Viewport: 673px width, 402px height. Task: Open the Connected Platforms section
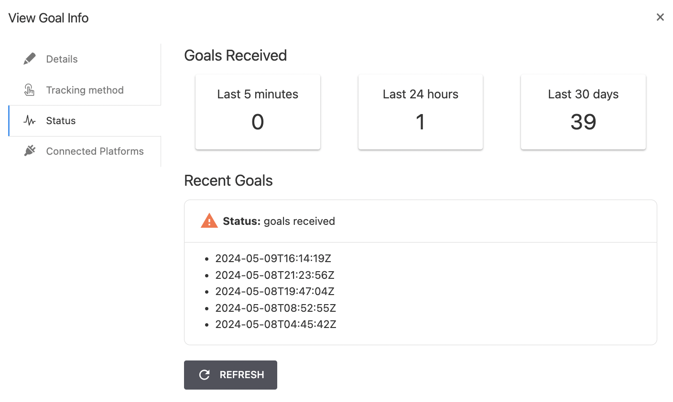[x=95, y=151]
